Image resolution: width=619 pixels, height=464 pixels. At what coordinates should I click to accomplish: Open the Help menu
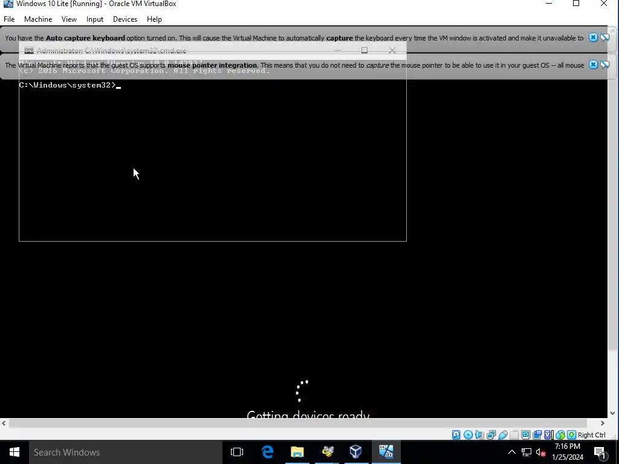[x=154, y=19]
